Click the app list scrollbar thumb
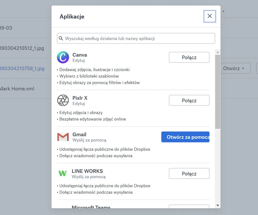The image size is (258, 215). (218, 92)
